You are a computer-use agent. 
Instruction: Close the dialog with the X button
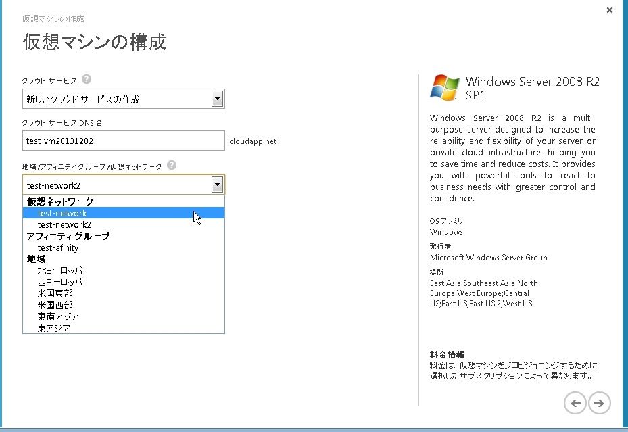tap(610, 10)
